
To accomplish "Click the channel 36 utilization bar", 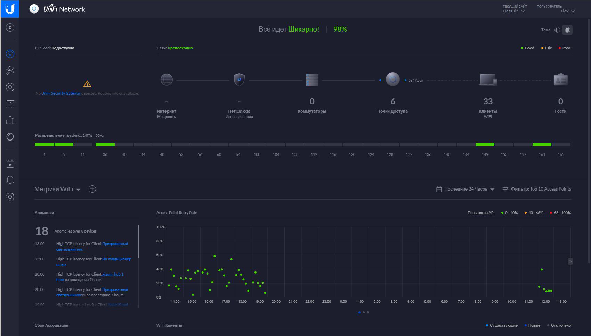I will point(105,145).
